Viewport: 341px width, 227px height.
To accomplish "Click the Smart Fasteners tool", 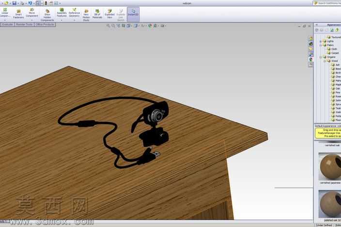I will (18, 14).
